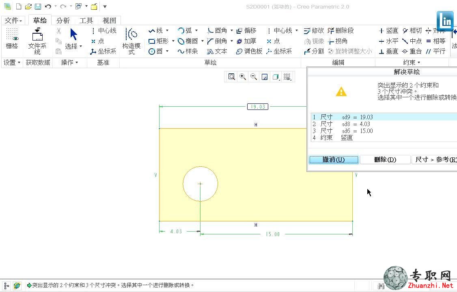The width and height of the screenshot is (457, 292).
Task: Apply the 相等 equal constraint
Action: pos(436,41)
